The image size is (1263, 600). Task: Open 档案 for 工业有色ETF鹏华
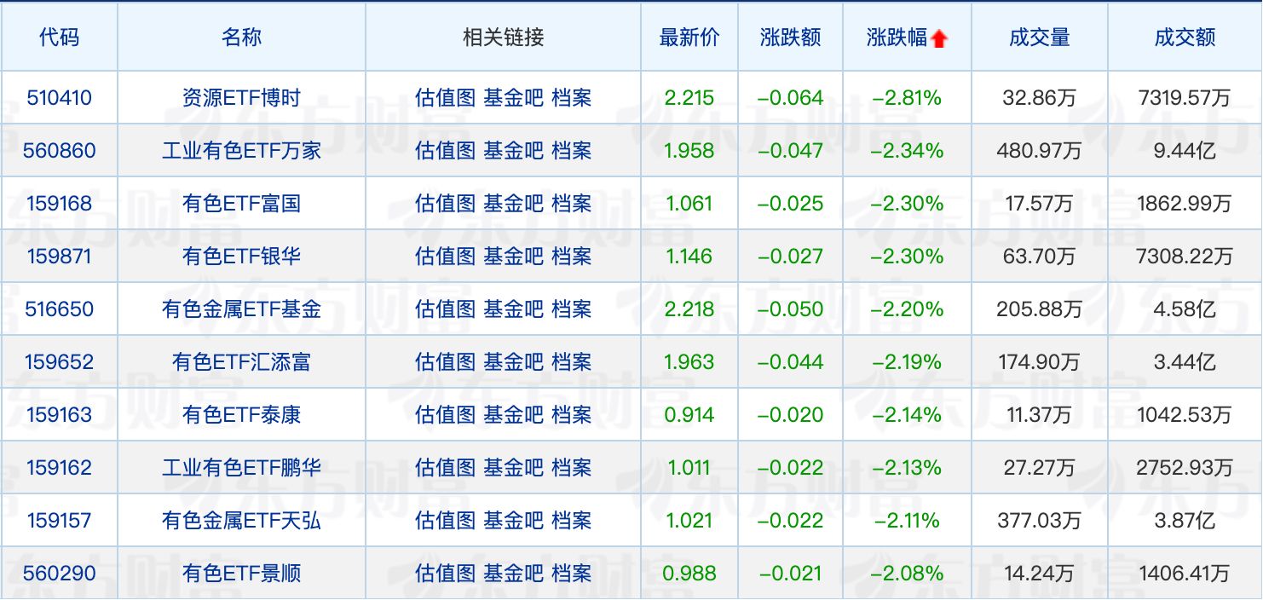[x=571, y=468]
